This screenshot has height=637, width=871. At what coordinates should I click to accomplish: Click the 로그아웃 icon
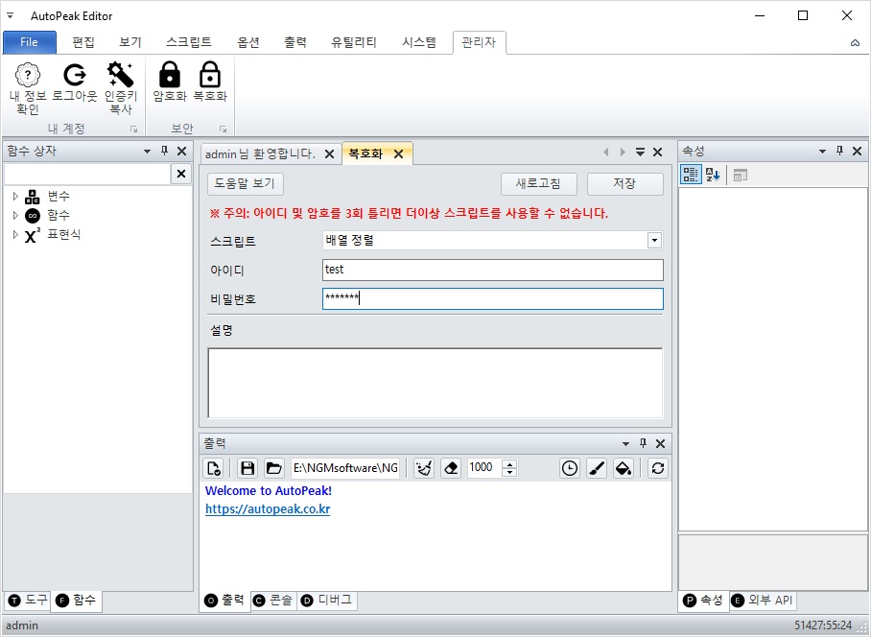(75, 75)
